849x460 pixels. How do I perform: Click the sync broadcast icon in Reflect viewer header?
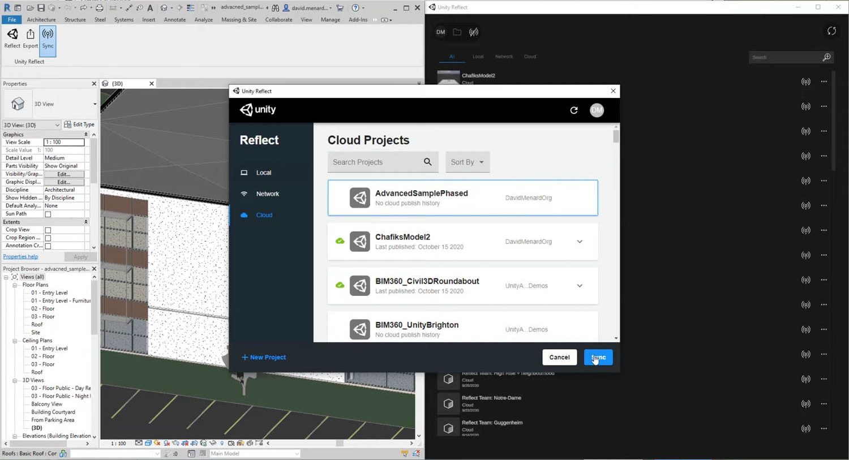(474, 32)
